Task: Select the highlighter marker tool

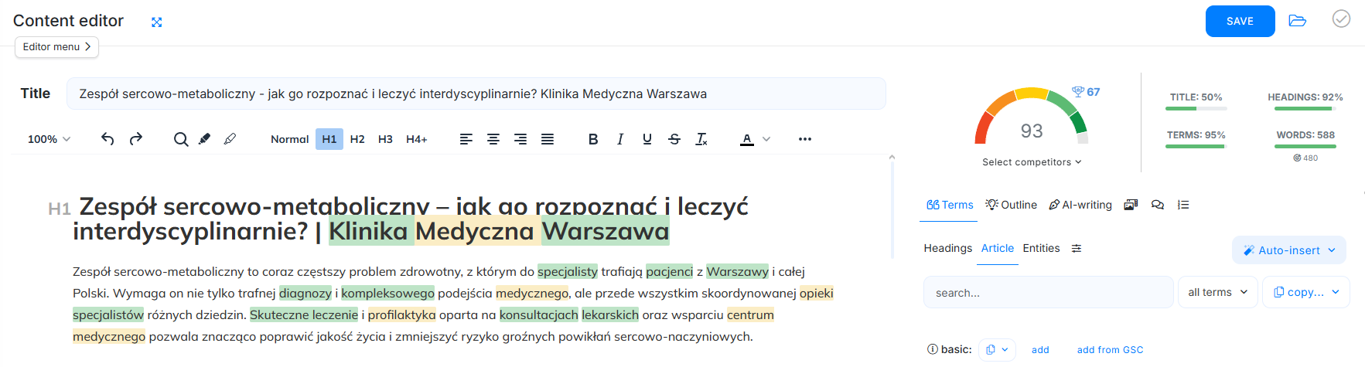Action: 204,139
